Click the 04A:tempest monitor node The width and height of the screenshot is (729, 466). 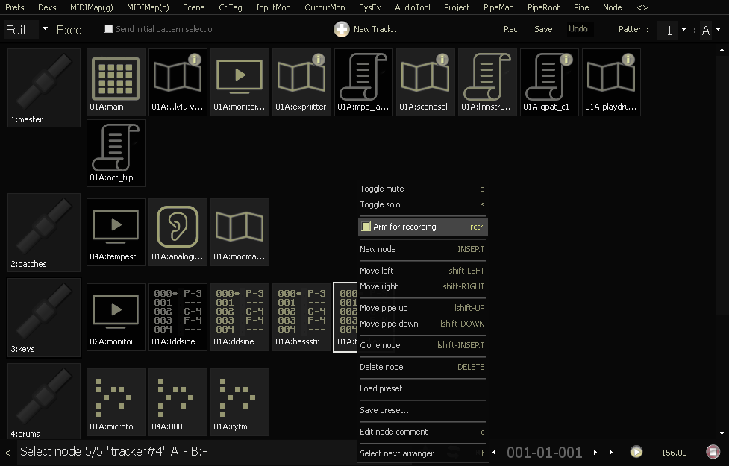coord(116,231)
